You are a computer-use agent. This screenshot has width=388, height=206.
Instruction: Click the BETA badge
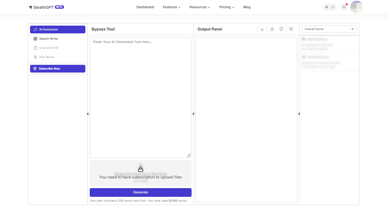coord(59,7)
